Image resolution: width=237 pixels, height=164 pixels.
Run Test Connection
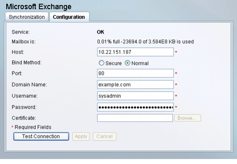41,137
